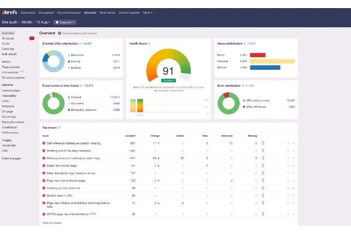Viewport: 351px width, 234px height.
Task: Click 1,822 URLs with errors value
Action: (291, 106)
